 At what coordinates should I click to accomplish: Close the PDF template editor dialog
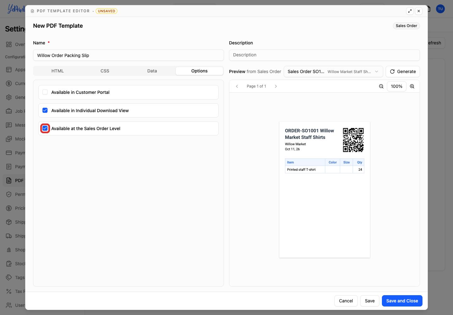click(x=419, y=11)
